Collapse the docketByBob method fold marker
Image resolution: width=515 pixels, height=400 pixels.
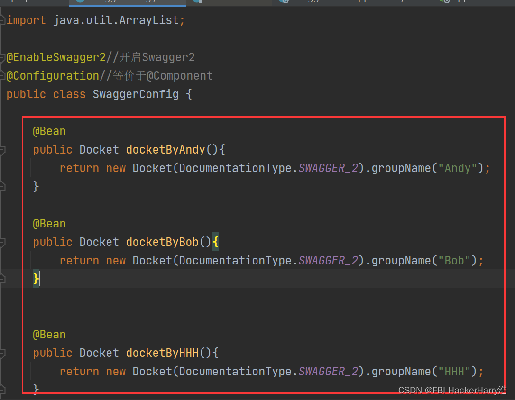coord(2,243)
